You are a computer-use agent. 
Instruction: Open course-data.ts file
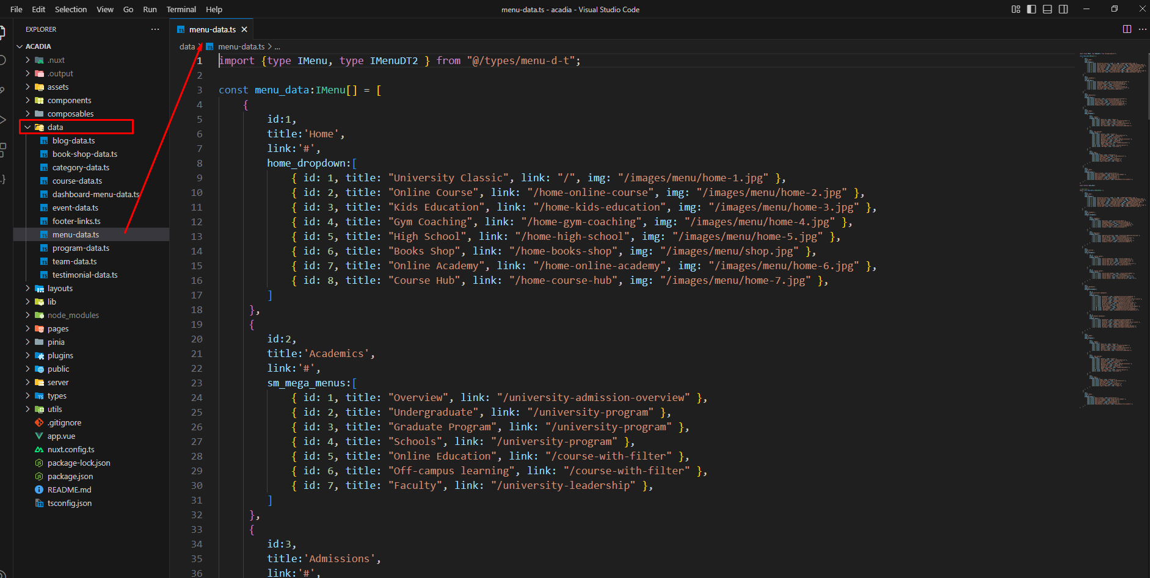coord(92,181)
